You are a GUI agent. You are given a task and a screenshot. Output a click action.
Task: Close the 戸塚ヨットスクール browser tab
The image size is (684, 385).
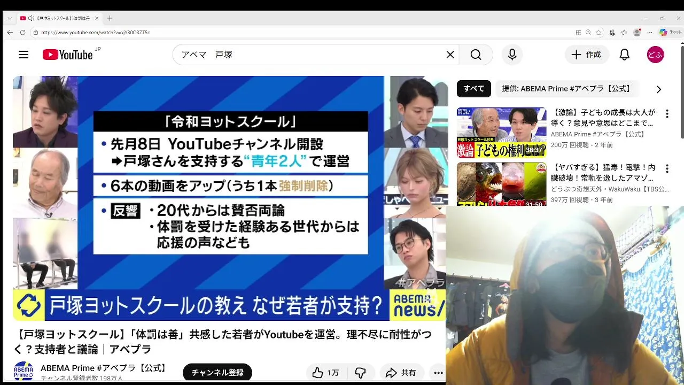tap(97, 18)
